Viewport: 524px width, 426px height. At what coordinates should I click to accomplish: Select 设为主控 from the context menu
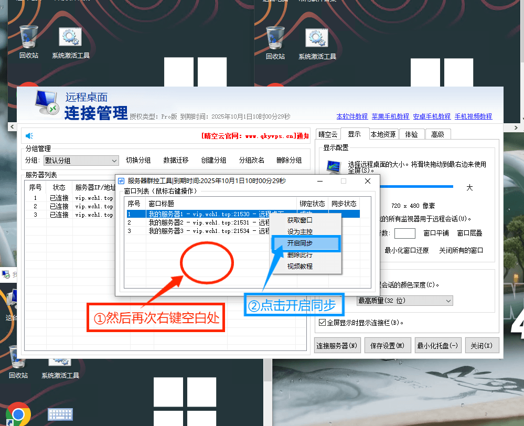click(x=300, y=231)
